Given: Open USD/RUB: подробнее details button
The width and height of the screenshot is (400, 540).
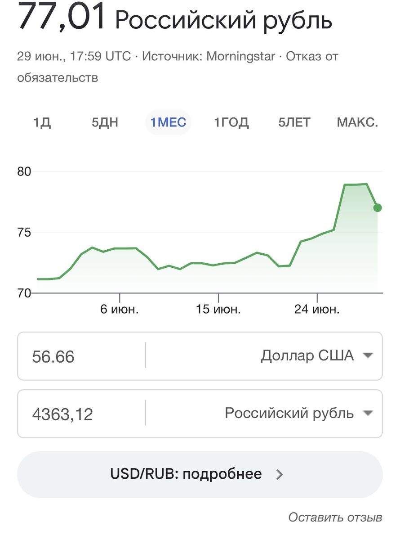Looking at the screenshot, I should tap(200, 474).
